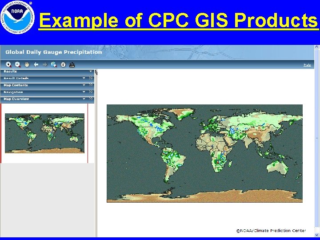Collapse the Results panel arrow
This screenshot has height=240, width=320.
[x=91, y=71]
